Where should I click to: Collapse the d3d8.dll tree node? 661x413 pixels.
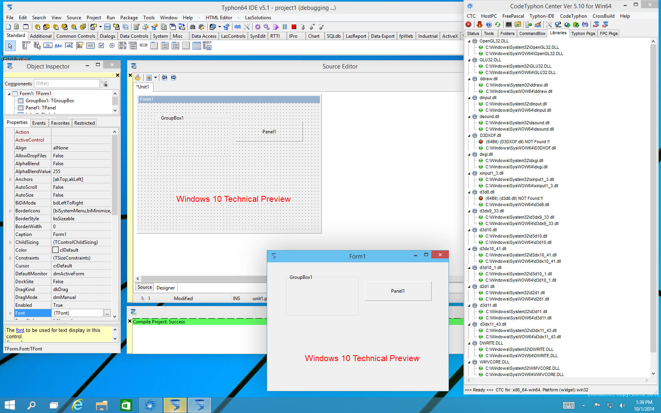(469, 192)
